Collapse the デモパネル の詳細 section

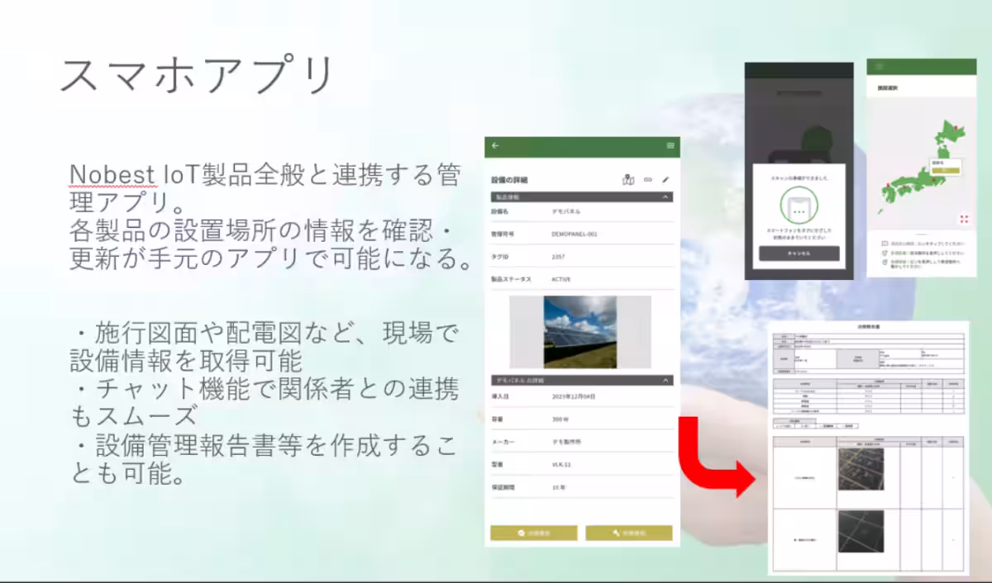(x=665, y=382)
